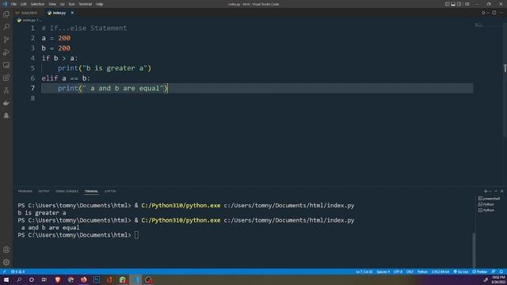Open the Run menu
The height and width of the screenshot is (285, 507).
click(71, 4)
